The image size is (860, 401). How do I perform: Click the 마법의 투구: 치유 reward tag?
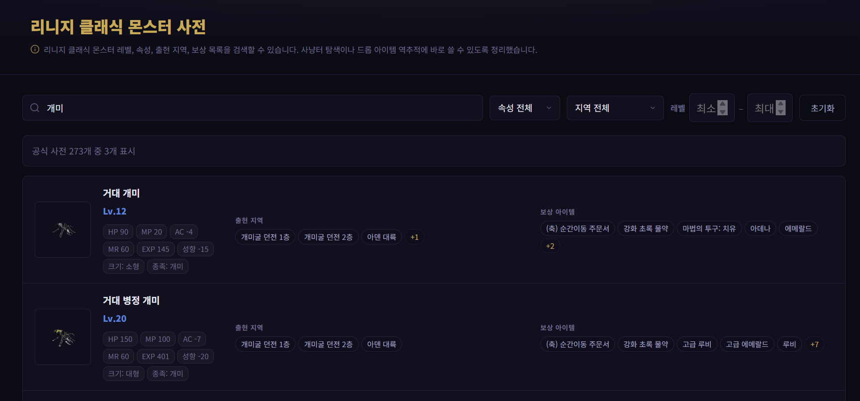point(709,229)
